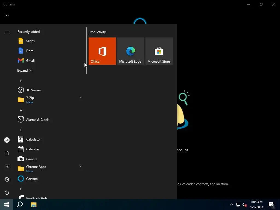Open File Explorer from taskbar

tap(33, 205)
